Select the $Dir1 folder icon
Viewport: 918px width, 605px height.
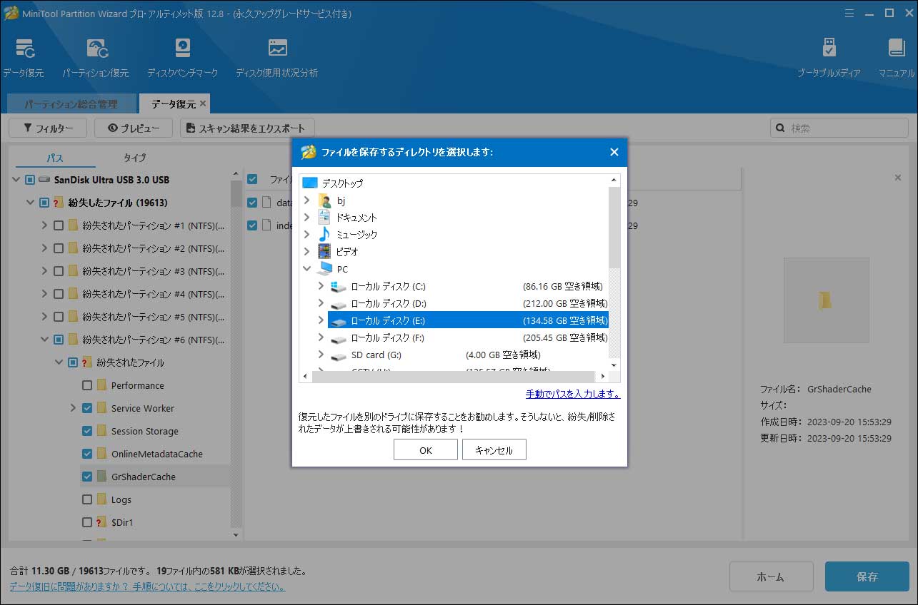[x=101, y=522]
